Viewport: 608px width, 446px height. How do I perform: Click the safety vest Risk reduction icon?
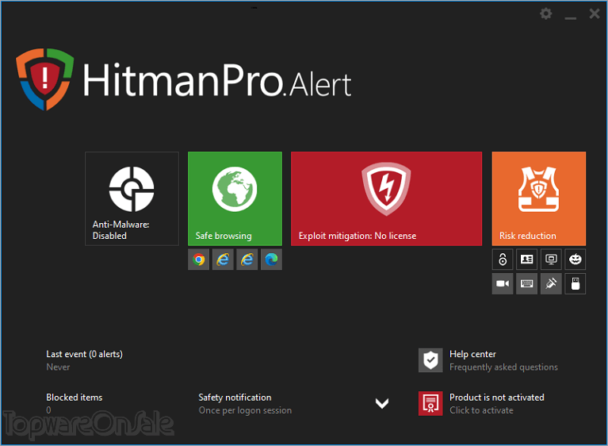point(538,189)
